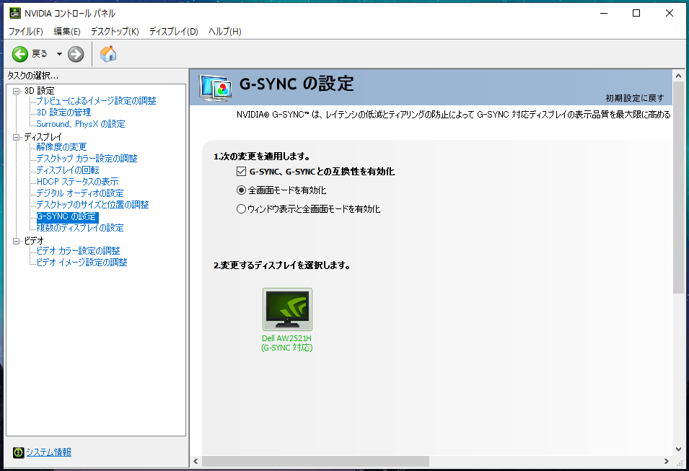Minimize the NVIDIA コントロール パネル window
Image resolution: width=689 pixels, height=471 pixels.
click(604, 13)
